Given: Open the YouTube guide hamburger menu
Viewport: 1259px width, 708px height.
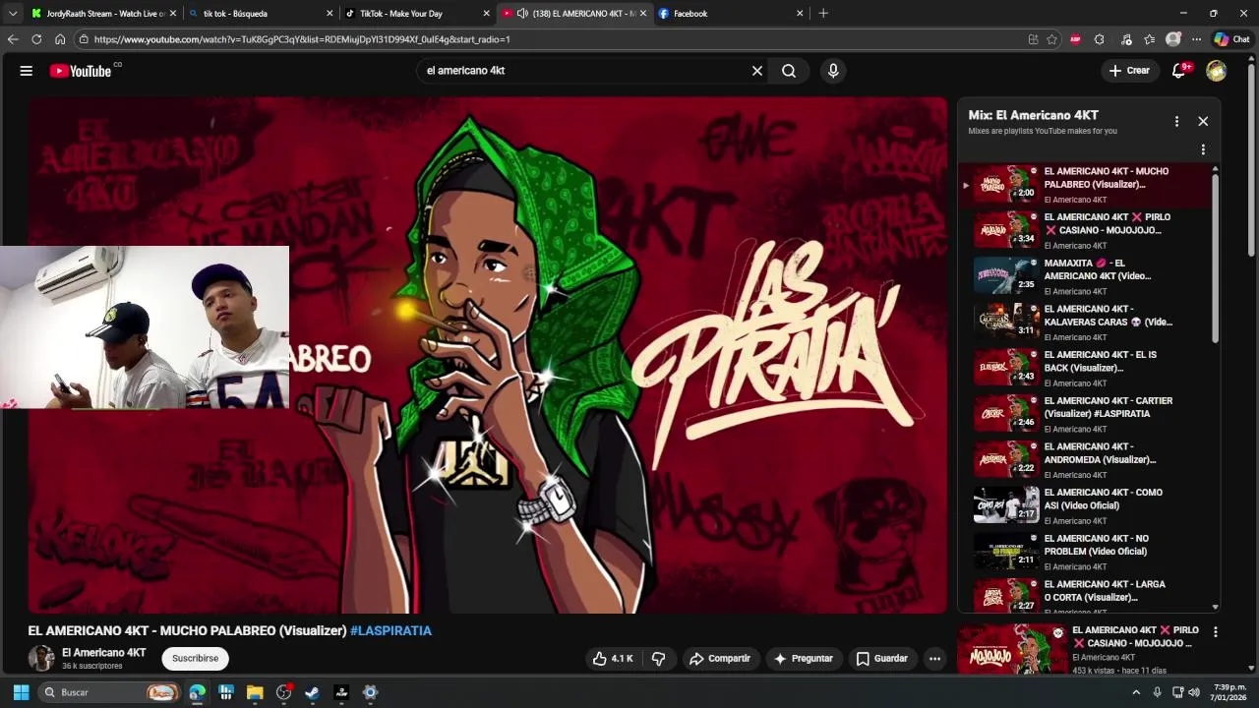Looking at the screenshot, I should [x=27, y=71].
